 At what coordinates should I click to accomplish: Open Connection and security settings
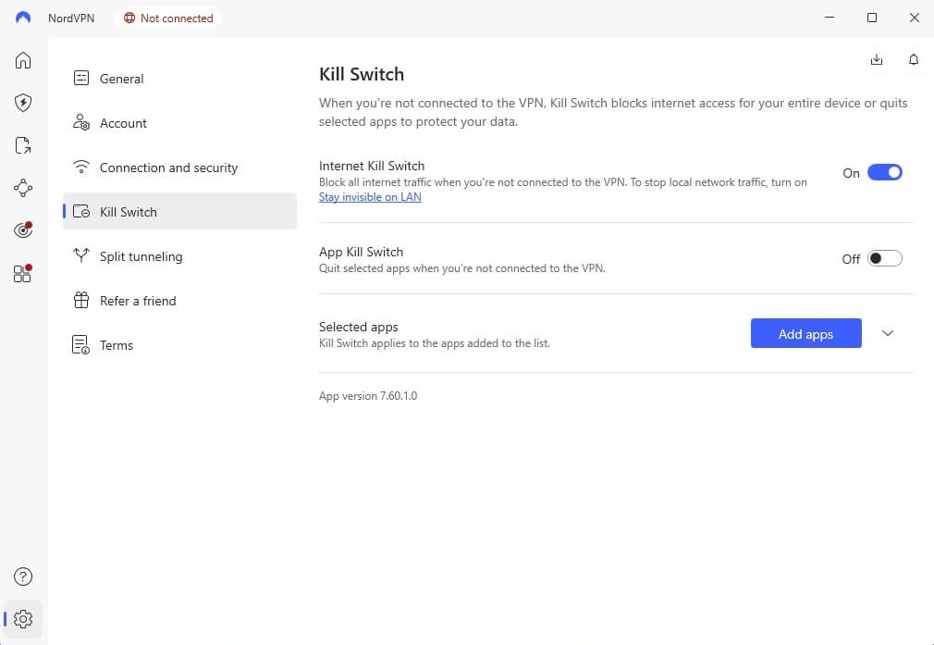168,167
